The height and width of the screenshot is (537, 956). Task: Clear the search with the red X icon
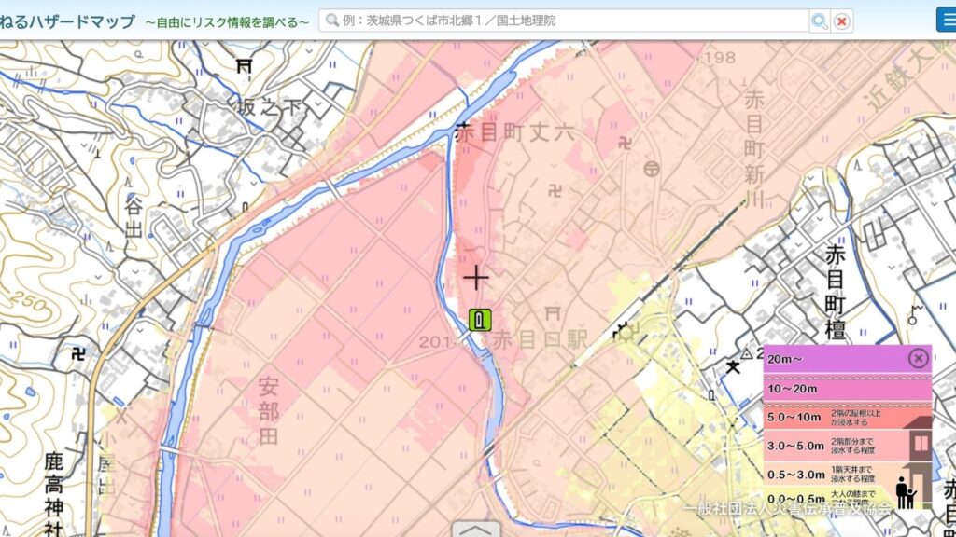pyautogui.click(x=842, y=21)
